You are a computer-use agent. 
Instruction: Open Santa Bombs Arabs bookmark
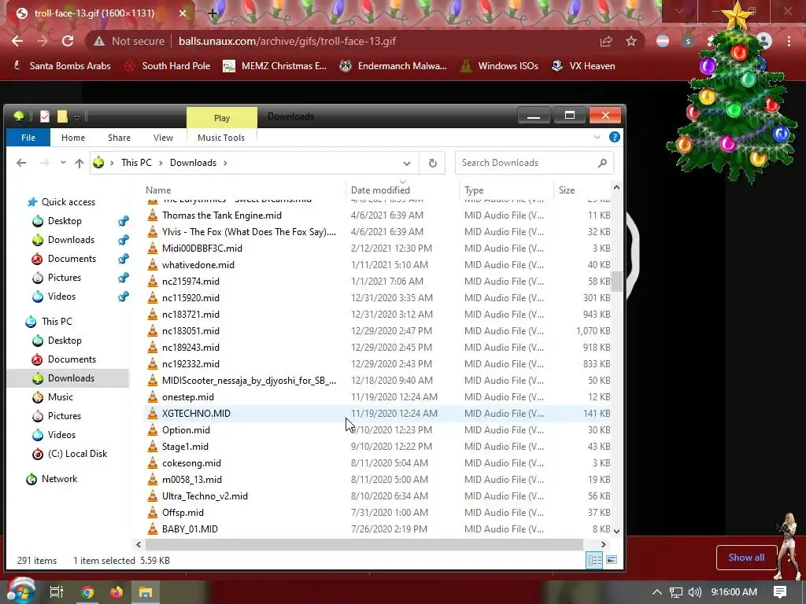[x=61, y=66]
